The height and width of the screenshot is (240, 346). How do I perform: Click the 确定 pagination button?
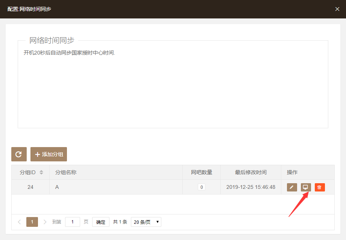click(x=101, y=222)
